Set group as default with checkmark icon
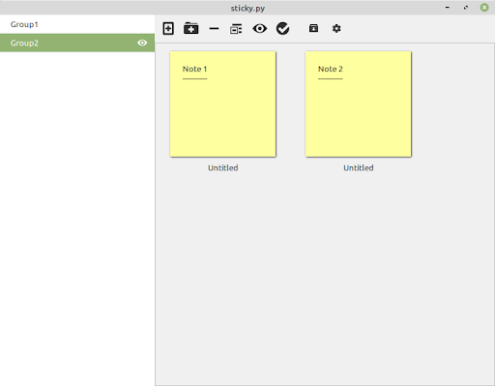The height and width of the screenshot is (386, 495). tap(282, 29)
